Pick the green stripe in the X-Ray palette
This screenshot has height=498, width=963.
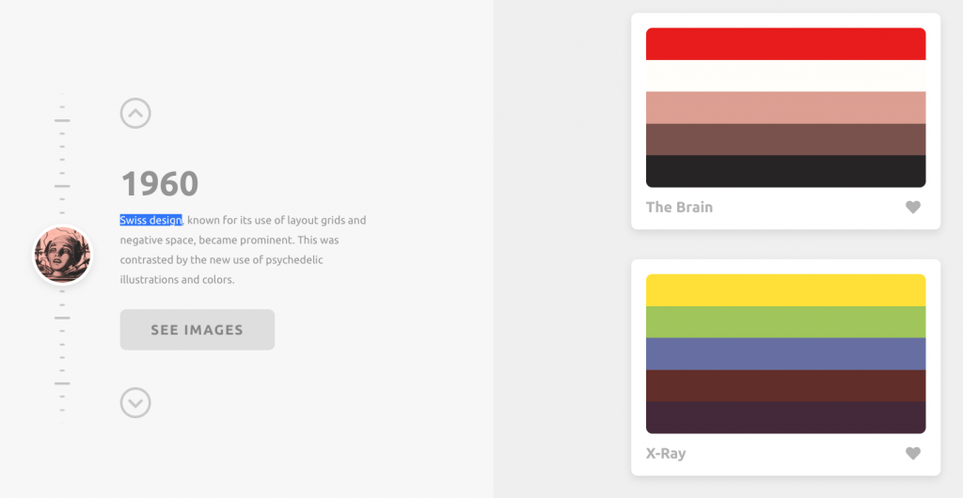point(785,322)
